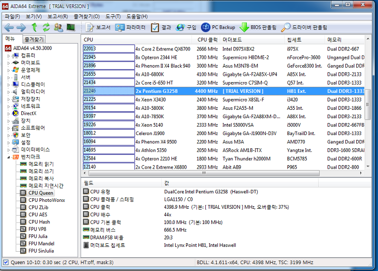Expand the 운영체제 tree node
The image size is (378, 271).
(x=8, y=70)
